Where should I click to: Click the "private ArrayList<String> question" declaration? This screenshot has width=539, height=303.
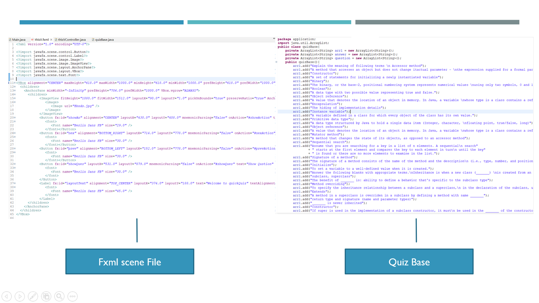tap(343, 58)
